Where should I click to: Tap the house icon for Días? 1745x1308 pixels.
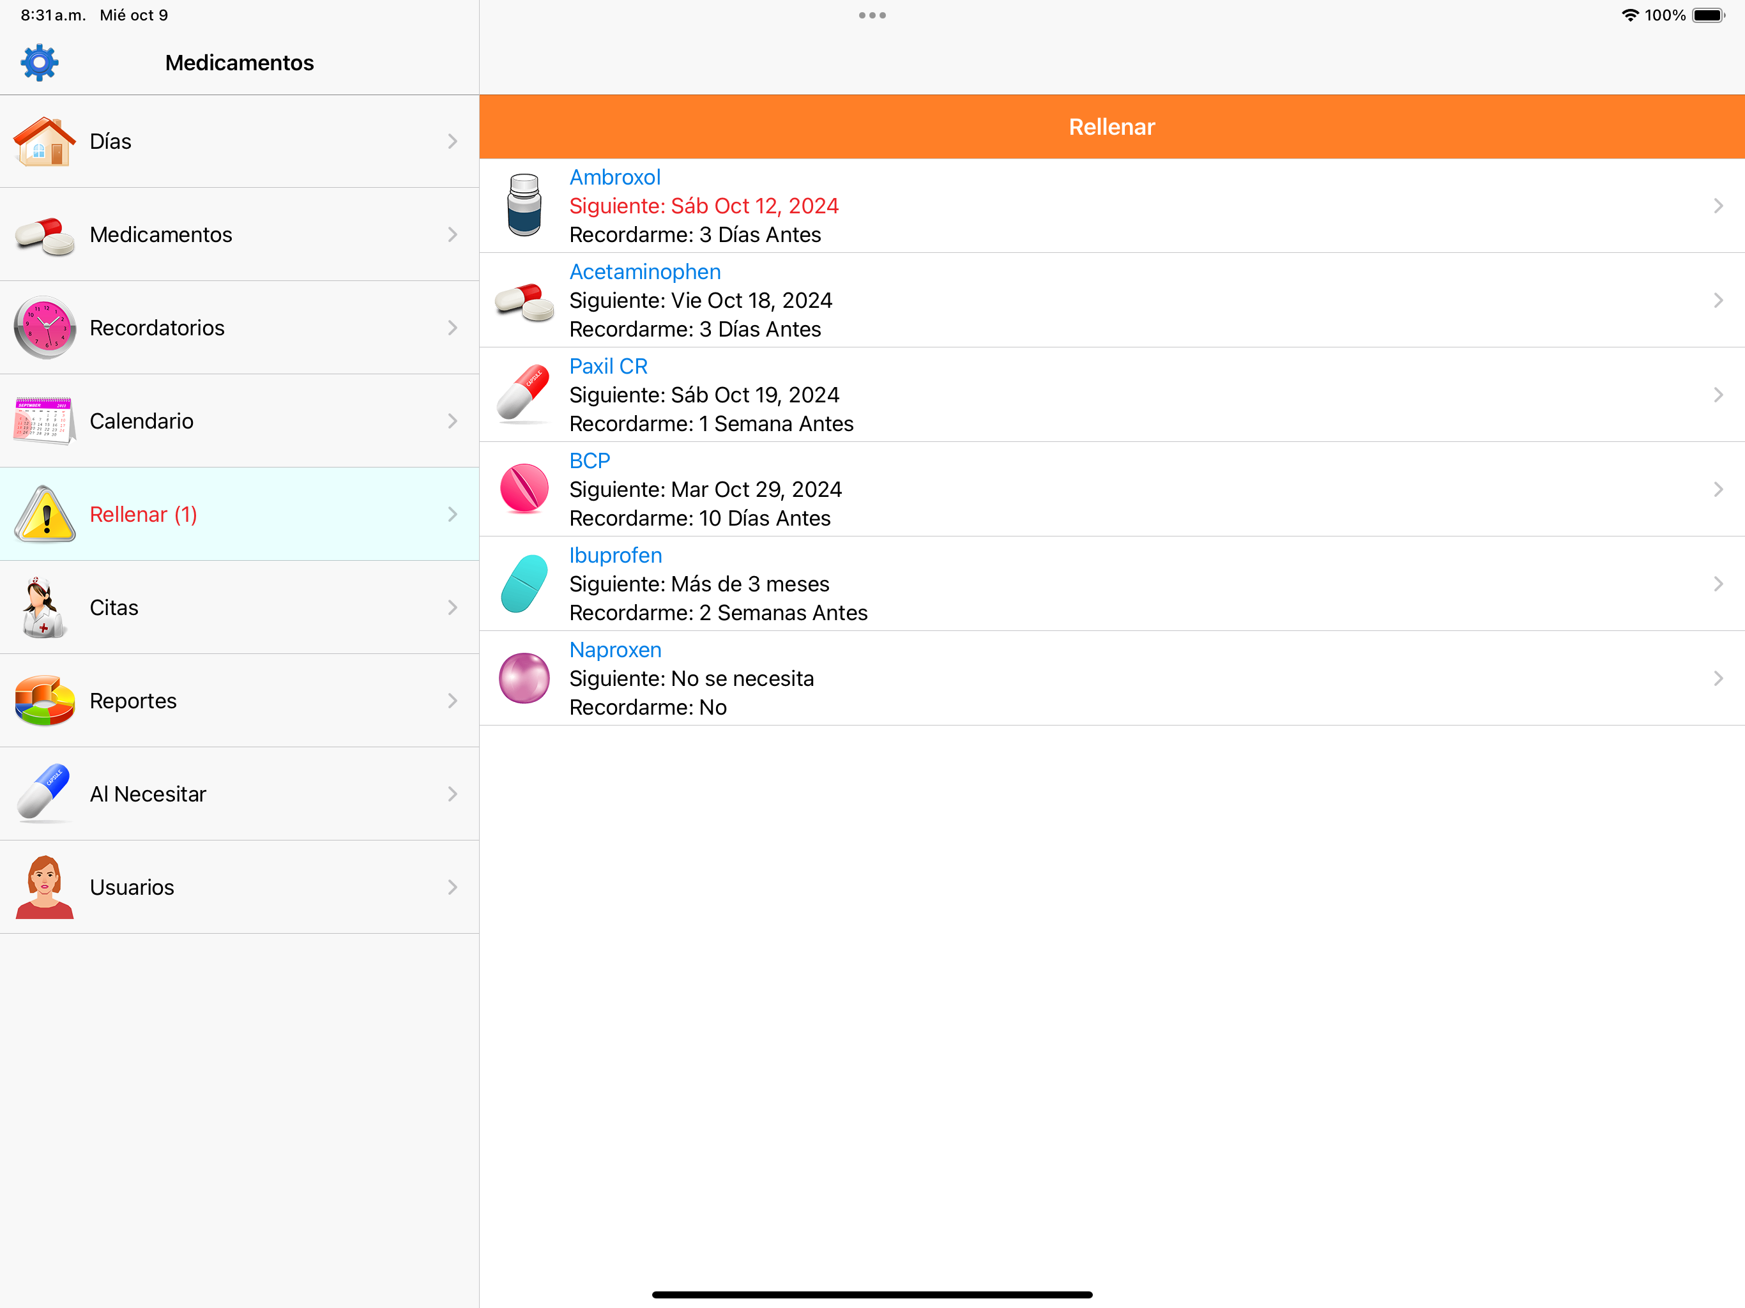[x=44, y=141]
